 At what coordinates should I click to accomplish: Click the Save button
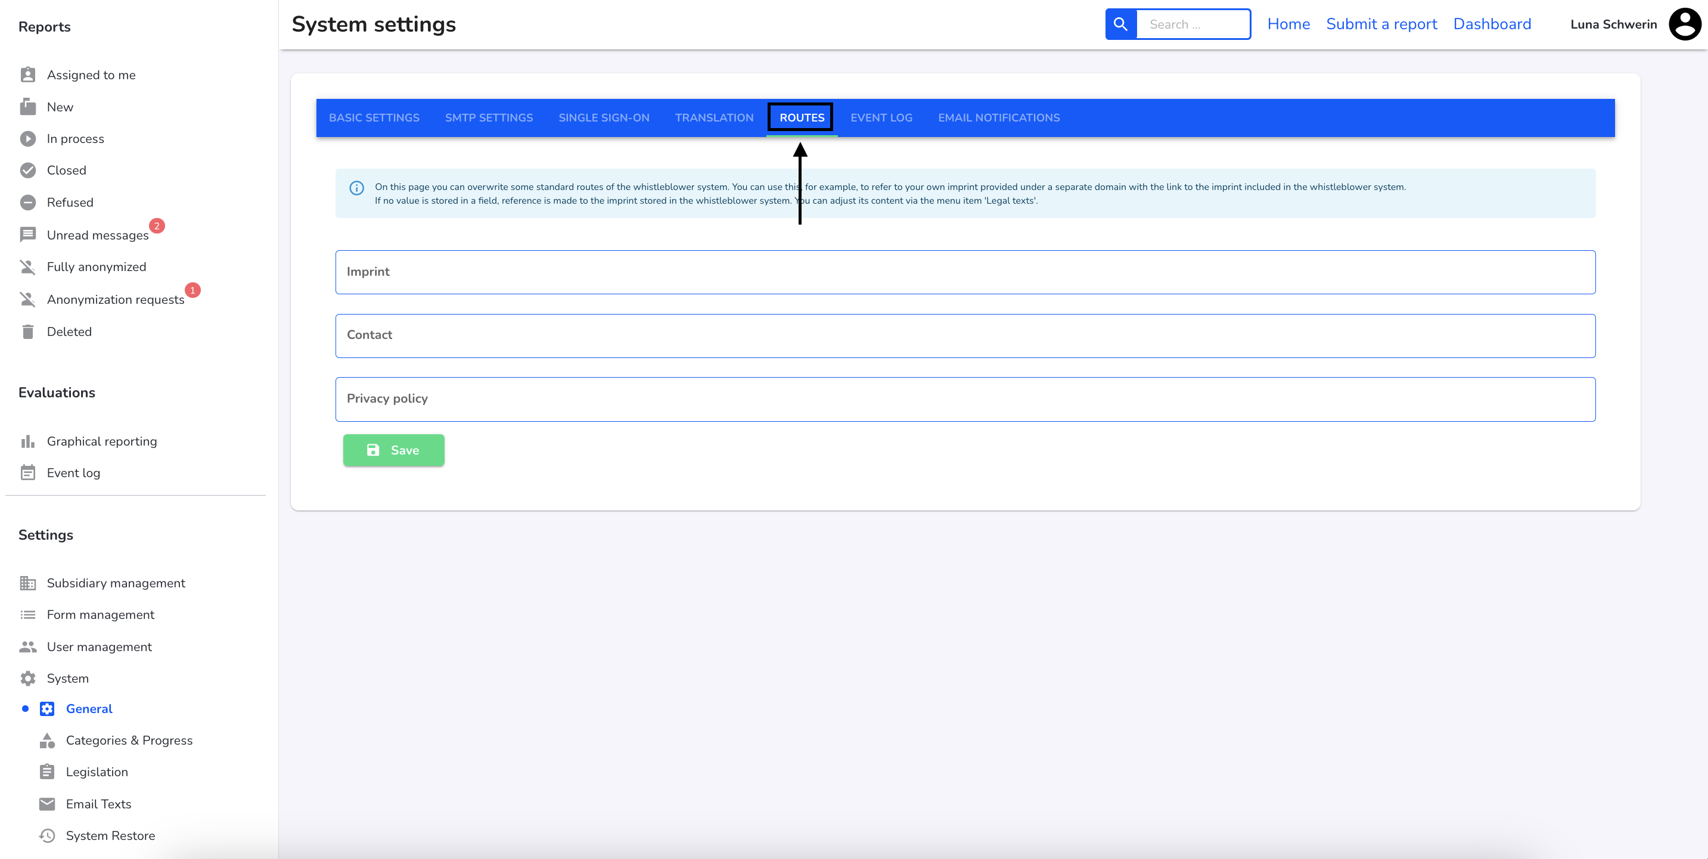pyautogui.click(x=393, y=449)
